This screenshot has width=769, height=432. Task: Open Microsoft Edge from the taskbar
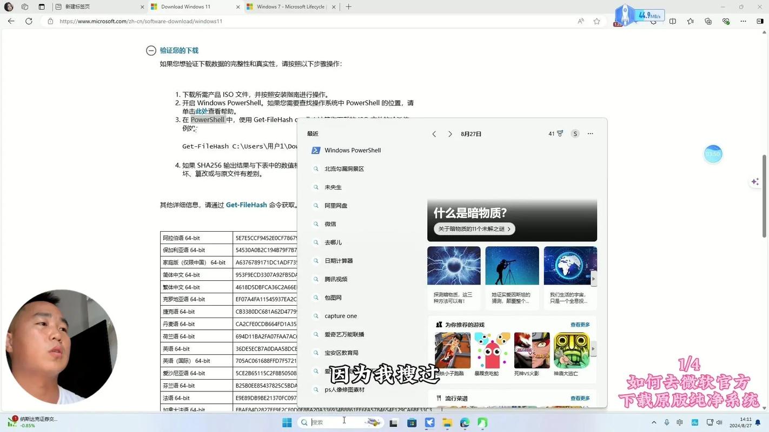click(465, 422)
